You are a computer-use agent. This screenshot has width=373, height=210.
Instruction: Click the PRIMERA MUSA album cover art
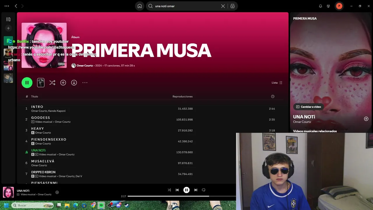[x=44, y=45]
